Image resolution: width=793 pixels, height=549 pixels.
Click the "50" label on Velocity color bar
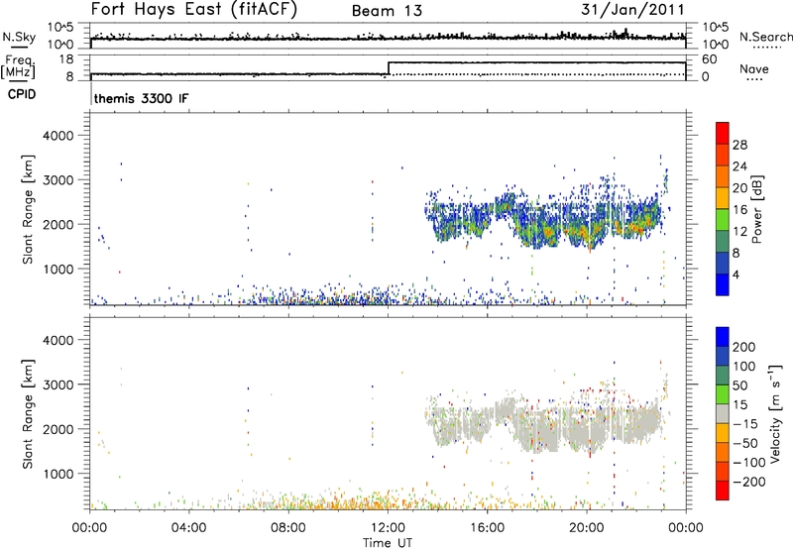coord(739,385)
